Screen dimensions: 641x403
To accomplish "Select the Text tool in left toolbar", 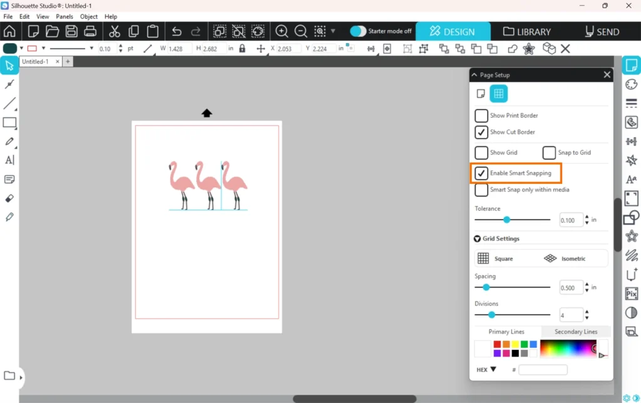I will [9, 160].
